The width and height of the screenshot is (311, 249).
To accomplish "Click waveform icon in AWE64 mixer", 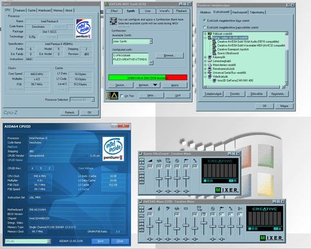I will tap(177, 209).
